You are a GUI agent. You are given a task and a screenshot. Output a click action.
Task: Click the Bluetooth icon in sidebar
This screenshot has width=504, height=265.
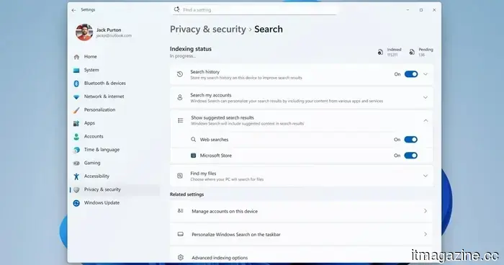pyautogui.click(x=76, y=84)
